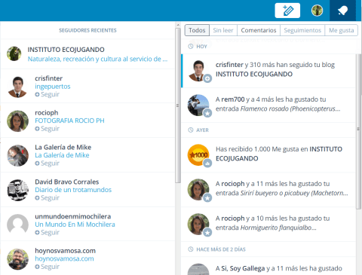Open the ingepuertos blog link
Image resolution: width=362 pixels, height=275 pixels.
point(53,87)
